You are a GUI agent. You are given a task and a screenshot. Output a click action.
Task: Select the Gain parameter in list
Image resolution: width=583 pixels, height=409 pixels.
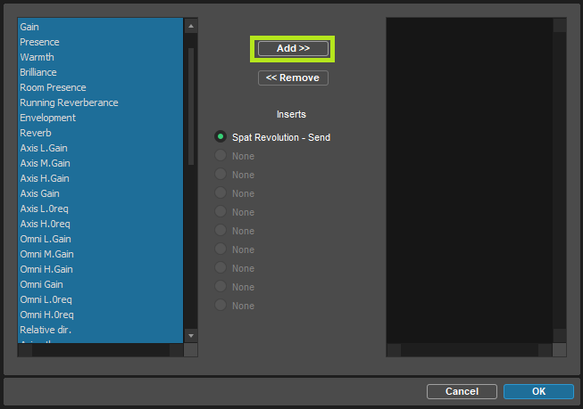pyautogui.click(x=29, y=28)
